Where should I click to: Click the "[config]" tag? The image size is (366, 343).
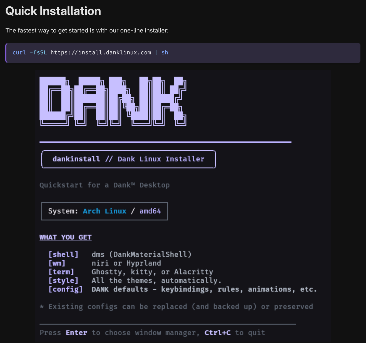click(66, 289)
